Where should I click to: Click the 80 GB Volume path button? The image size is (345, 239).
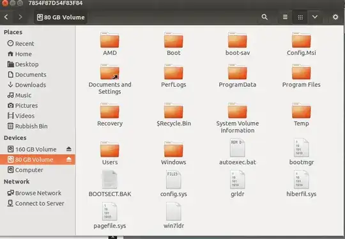point(61,17)
